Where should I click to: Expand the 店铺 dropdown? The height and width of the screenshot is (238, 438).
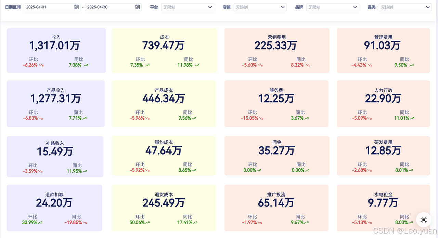coord(260,7)
